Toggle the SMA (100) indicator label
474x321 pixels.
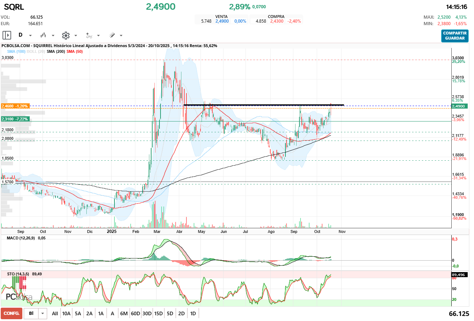pos(16,52)
